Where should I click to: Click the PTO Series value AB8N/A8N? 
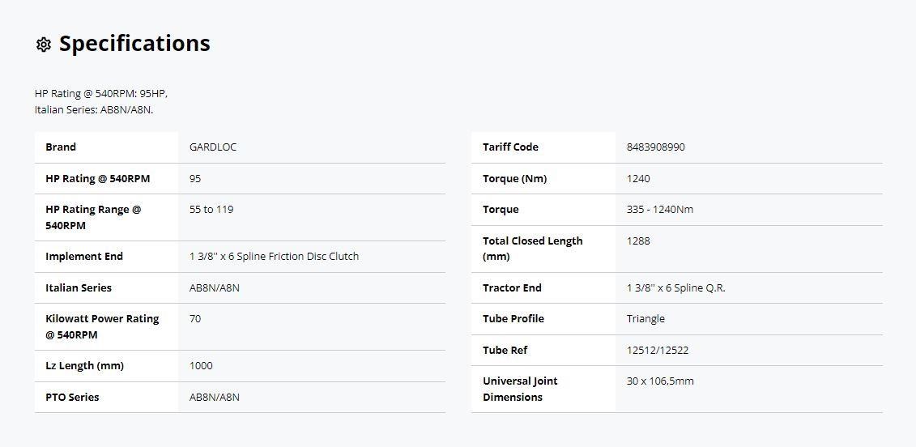point(215,398)
